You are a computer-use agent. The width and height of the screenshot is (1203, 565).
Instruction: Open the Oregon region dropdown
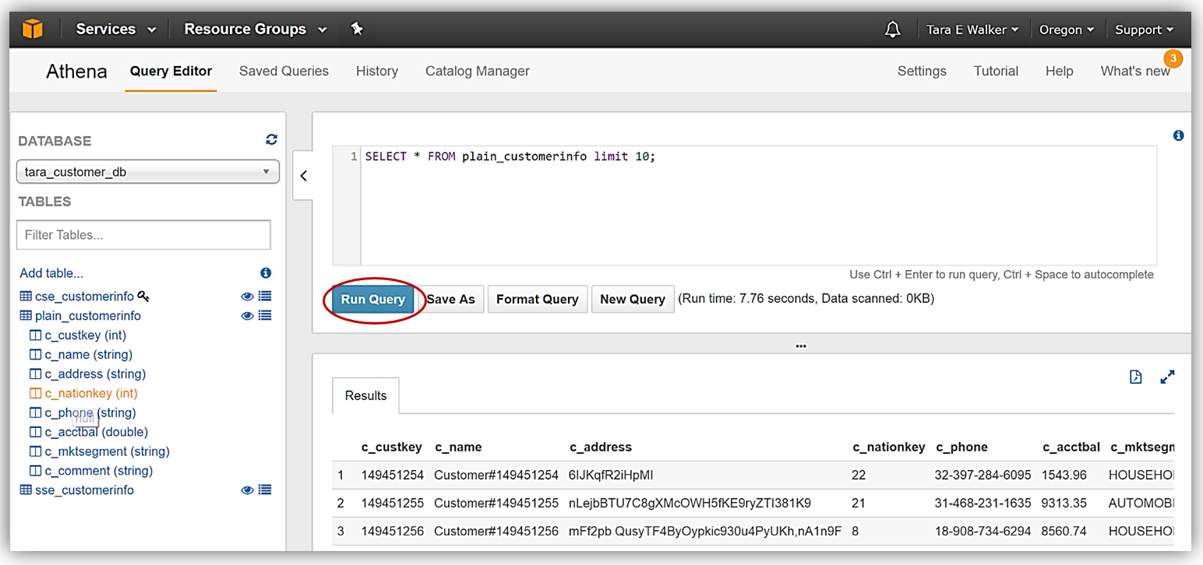pyautogui.click(x=1066, y=30)
